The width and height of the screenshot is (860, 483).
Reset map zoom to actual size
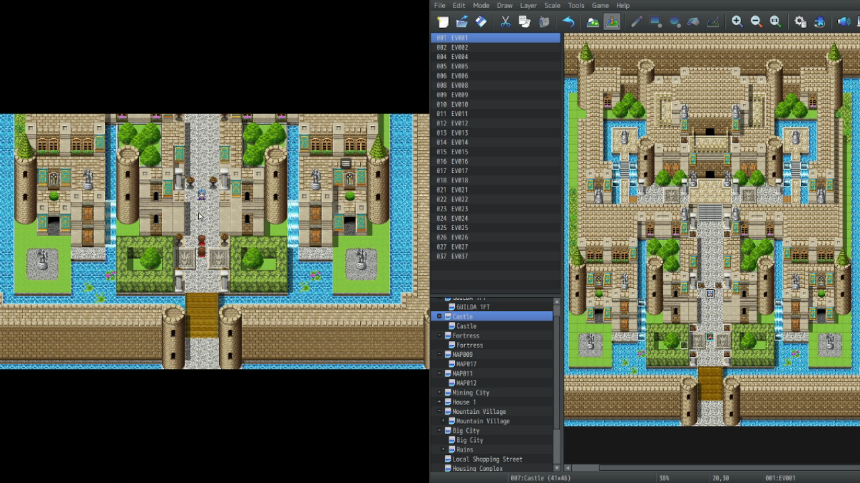[775, 22]
